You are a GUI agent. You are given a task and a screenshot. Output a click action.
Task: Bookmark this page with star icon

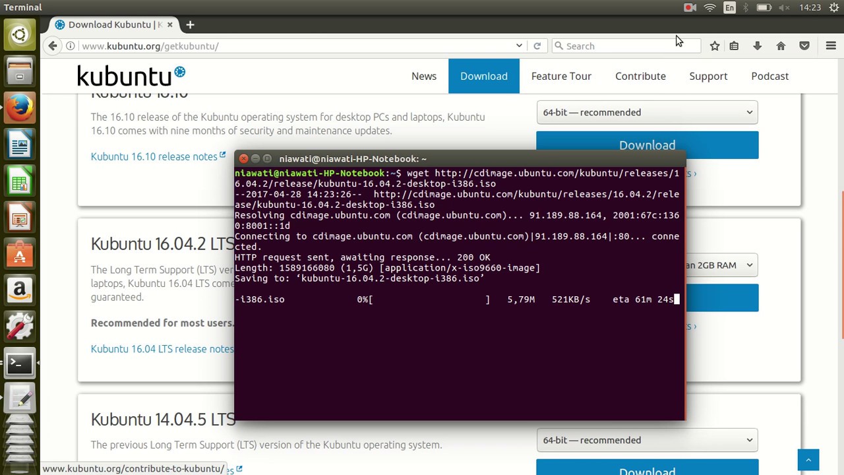pos(714,46)
